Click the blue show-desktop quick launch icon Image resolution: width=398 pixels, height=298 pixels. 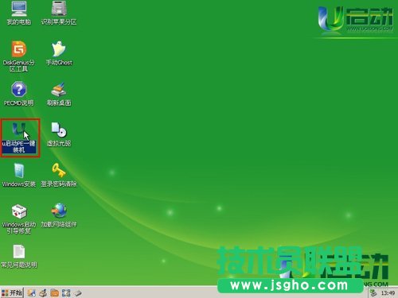pyautogui.click(x=66, y=292)
